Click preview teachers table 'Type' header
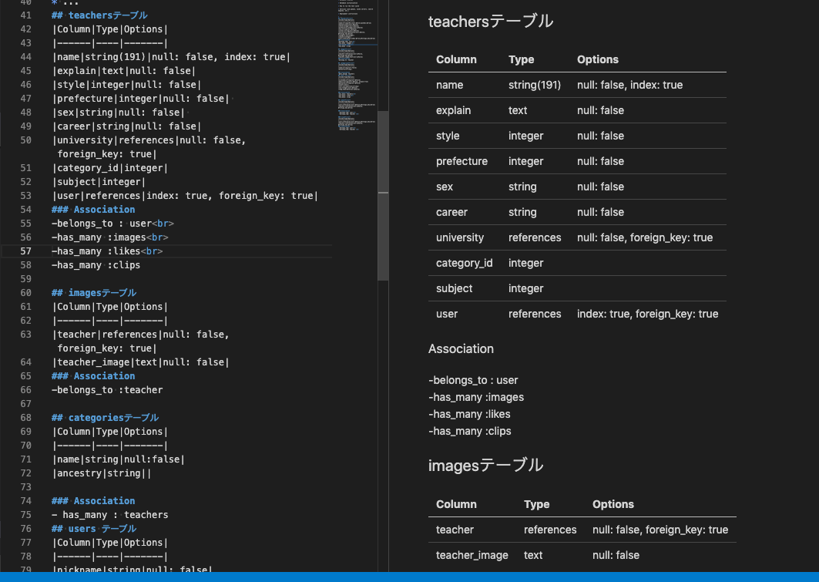This screenshot has width=819, height=582. [x=522, y=59]
